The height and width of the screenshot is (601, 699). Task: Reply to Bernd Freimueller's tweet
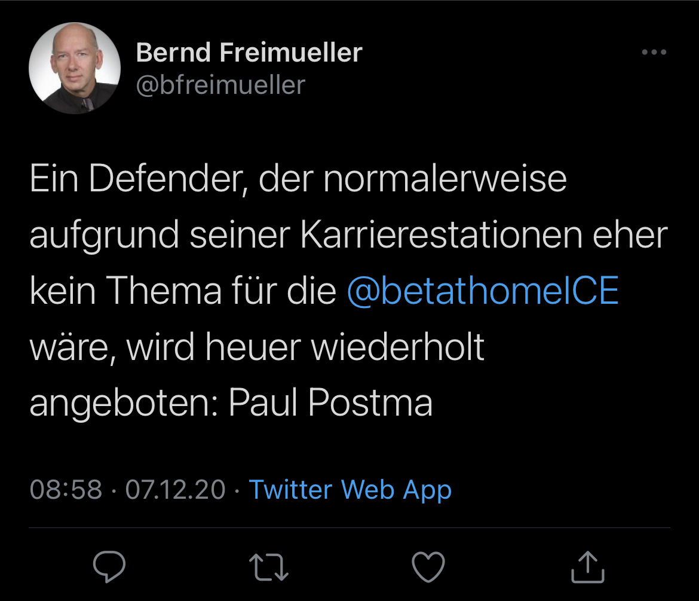[x=109, y=566]
